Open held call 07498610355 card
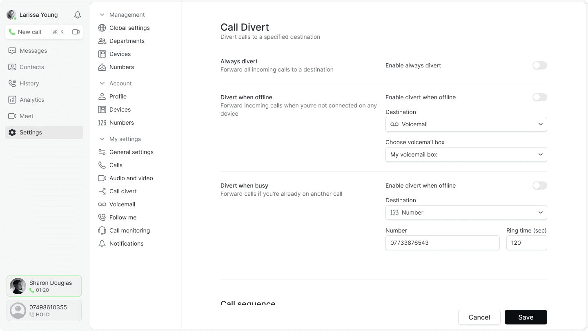 point(44,311)
